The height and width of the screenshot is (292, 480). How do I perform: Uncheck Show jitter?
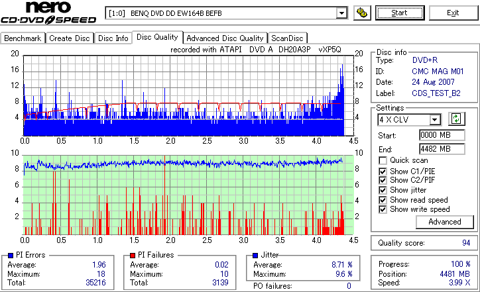point(383,190)
